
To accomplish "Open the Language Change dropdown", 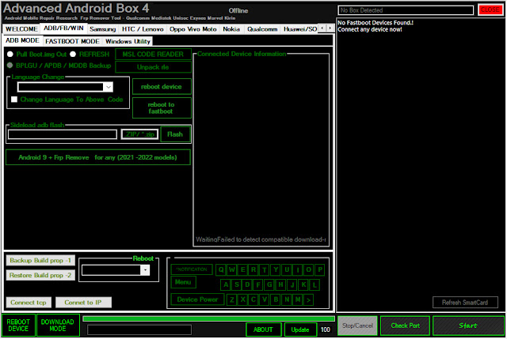I will [x=109, y=87].
